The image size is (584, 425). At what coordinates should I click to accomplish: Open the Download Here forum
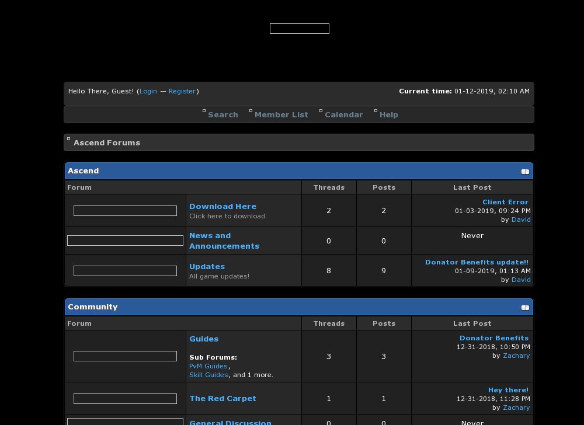pos(223,207)
